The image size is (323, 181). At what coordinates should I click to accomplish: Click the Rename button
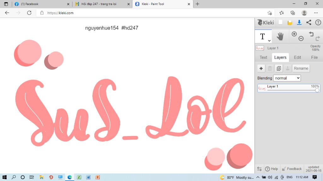click(301, 68)
